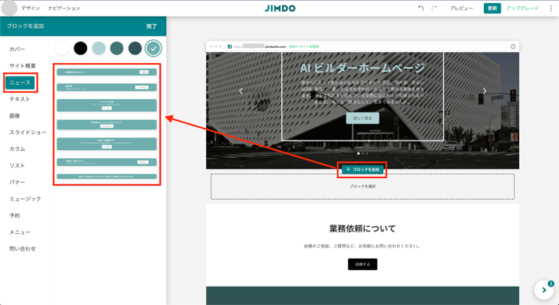Click the 業務依頼について heading
The height and width of the screenshot is (305, 559).
point(363,228)
